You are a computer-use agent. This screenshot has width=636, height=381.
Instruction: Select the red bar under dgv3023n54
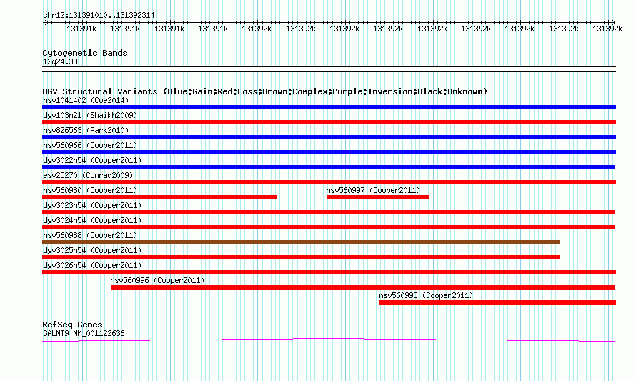point(329,212)
